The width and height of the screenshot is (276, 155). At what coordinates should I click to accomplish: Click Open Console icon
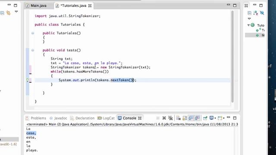pos(220,118)
